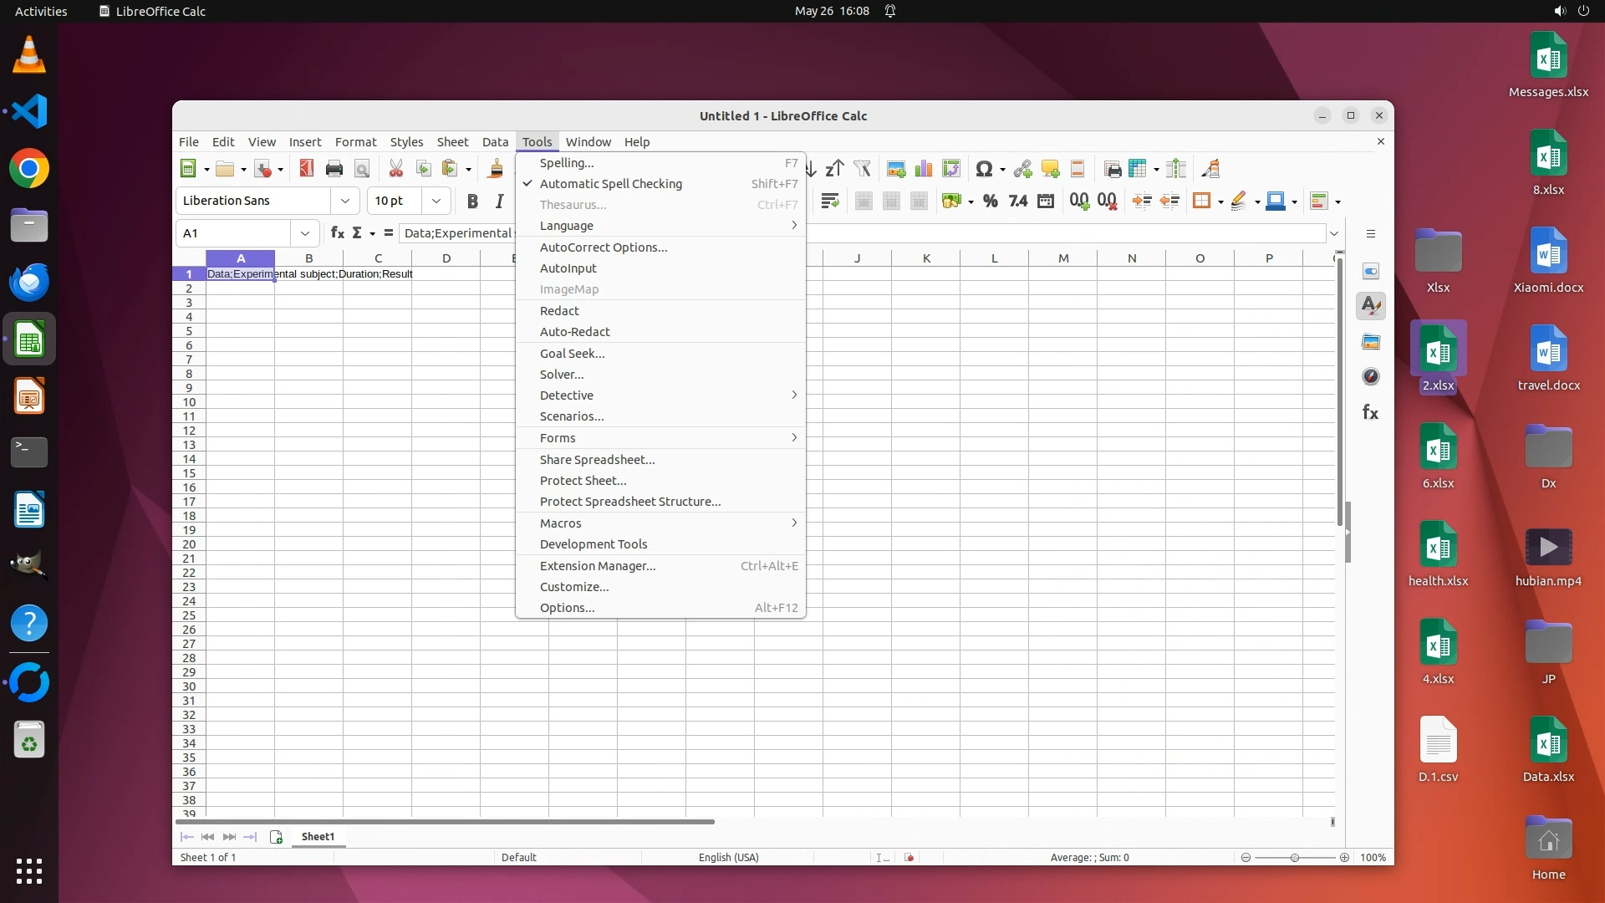The image size is (1605, 903).
Task: Open the Insert Special Character omega icon
Action: coord(984,169)
